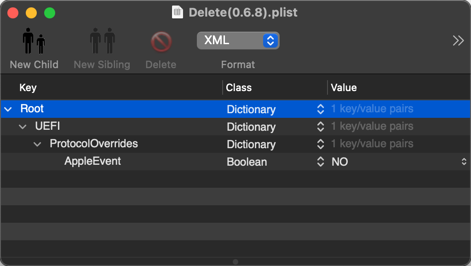The width and height of the screenshot is (471, 266).
Task: Click the Key column header
Action: click(x=28, y=87)
